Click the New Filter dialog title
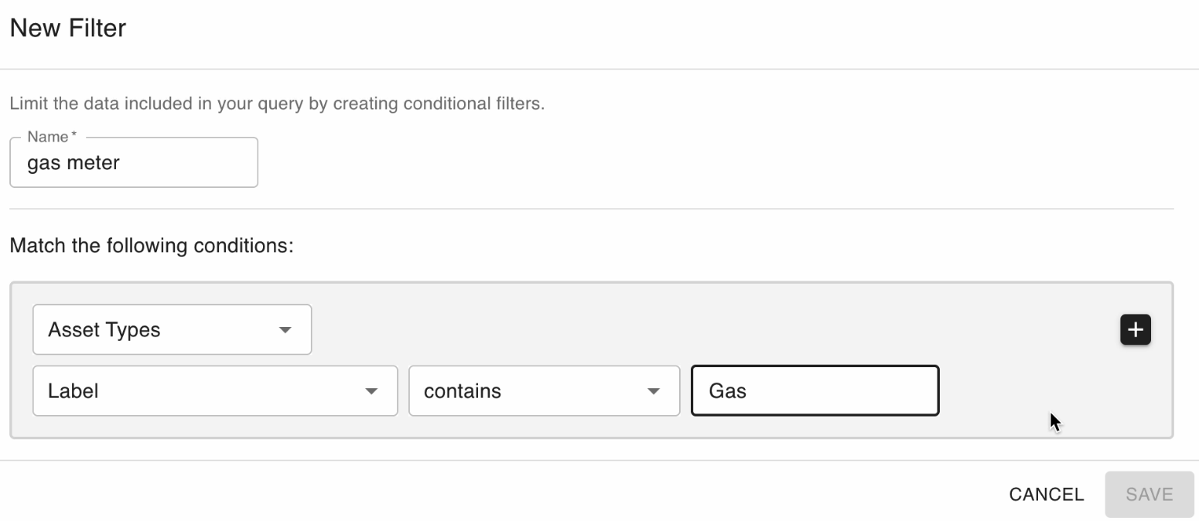Viewport: 1199px width, 521px height. tap(68, 29)
